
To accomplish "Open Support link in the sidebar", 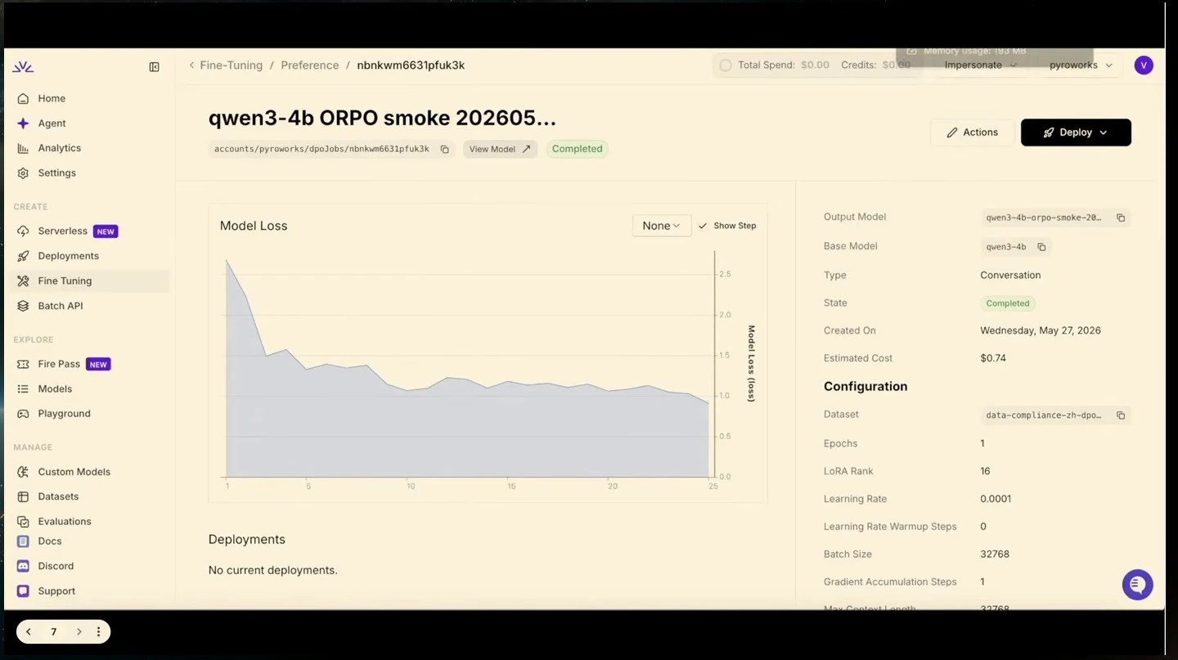I will (56, 591).
